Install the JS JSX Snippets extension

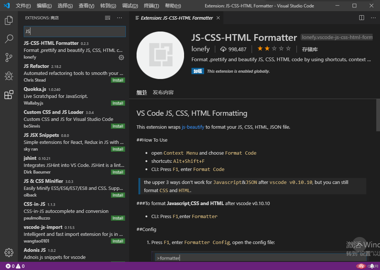coord(118,149)
